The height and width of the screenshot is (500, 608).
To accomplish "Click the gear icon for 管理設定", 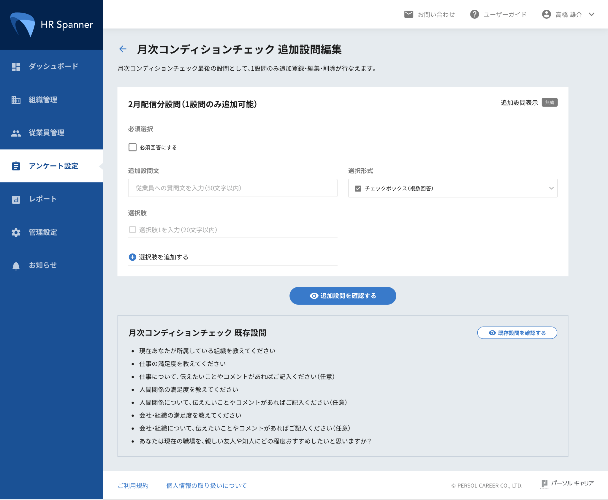I will pos(16,232).
